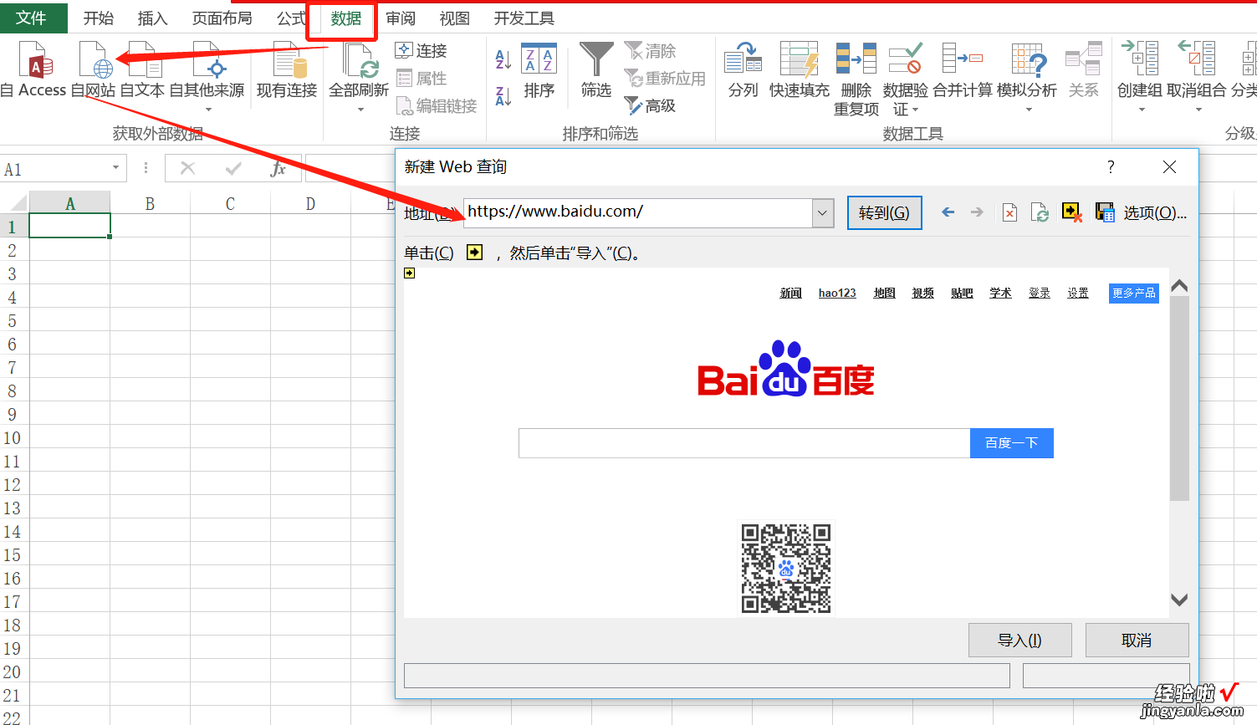
Task: Go forward in Web query dialog
Action: coord(977,212)
